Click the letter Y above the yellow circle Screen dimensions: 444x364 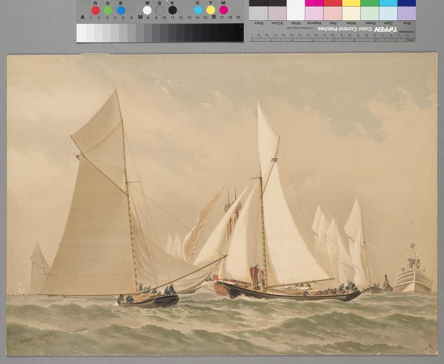click(211, 3)
